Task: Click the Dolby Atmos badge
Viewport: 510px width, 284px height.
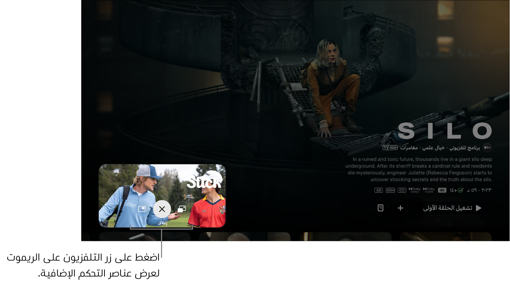Action: 415,190
